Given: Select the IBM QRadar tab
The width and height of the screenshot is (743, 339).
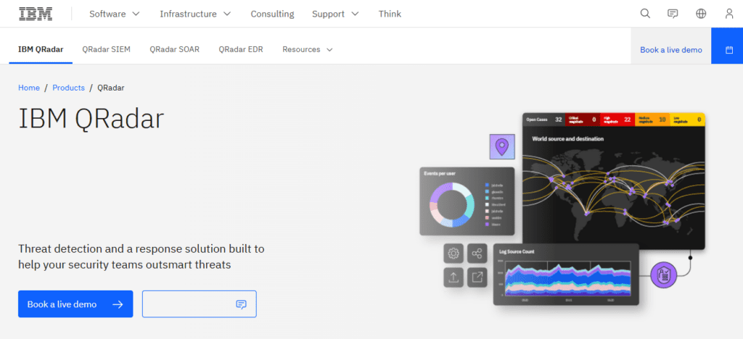Looking at the screenshot, I should pyautogui.click(x=41, y=49).
